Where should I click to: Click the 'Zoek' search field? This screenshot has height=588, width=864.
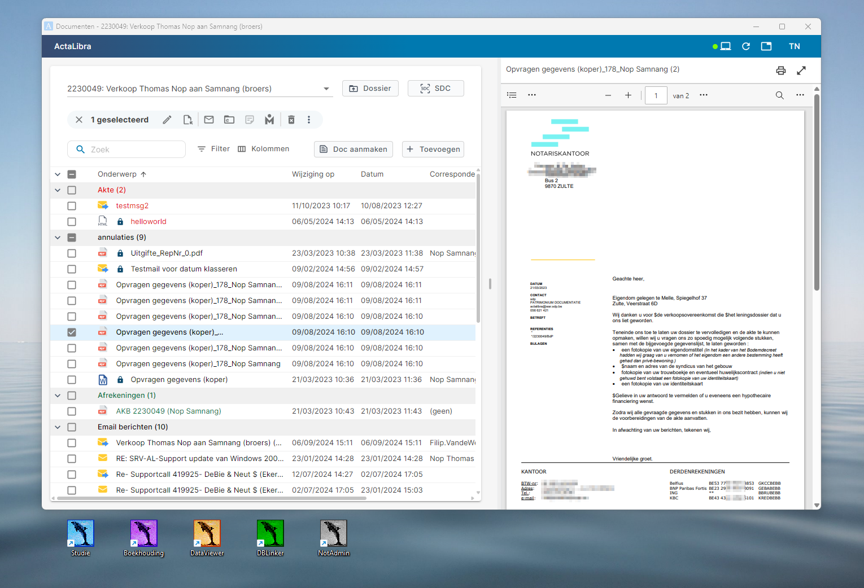point(126,150)
